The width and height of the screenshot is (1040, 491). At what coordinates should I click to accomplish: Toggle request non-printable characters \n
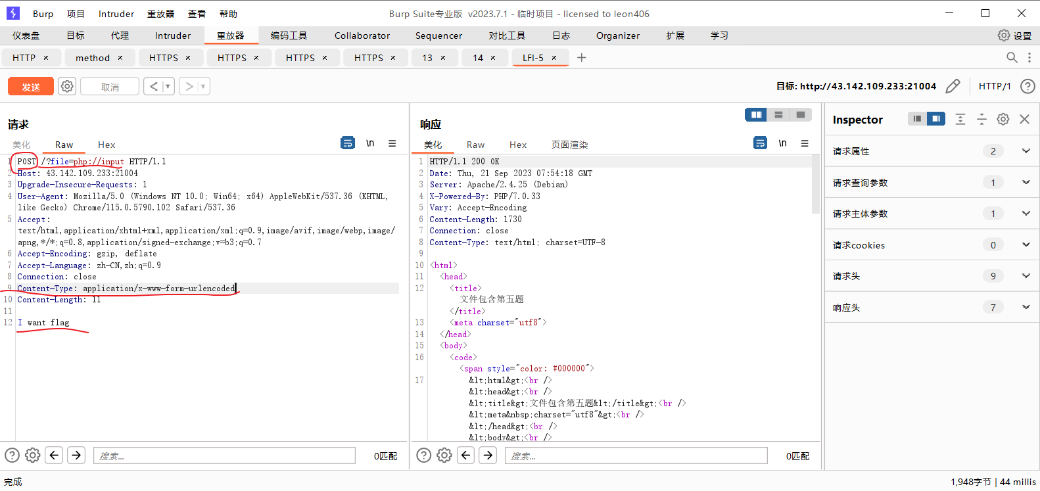coord(370,143)
